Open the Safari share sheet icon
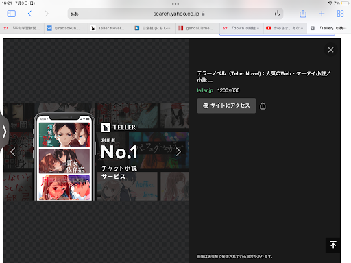Screen dimensions: 351x263 click(x=303, y=14)
